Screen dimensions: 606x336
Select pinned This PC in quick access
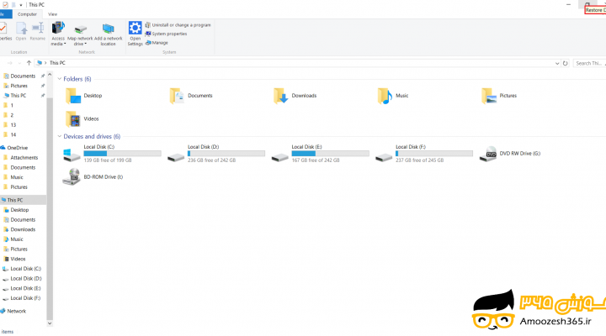(x=19, y=95)
